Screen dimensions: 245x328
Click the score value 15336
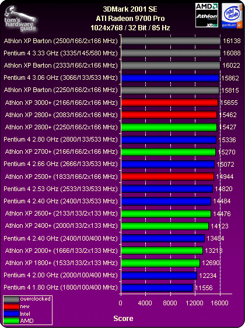click(x=227, y=140)
